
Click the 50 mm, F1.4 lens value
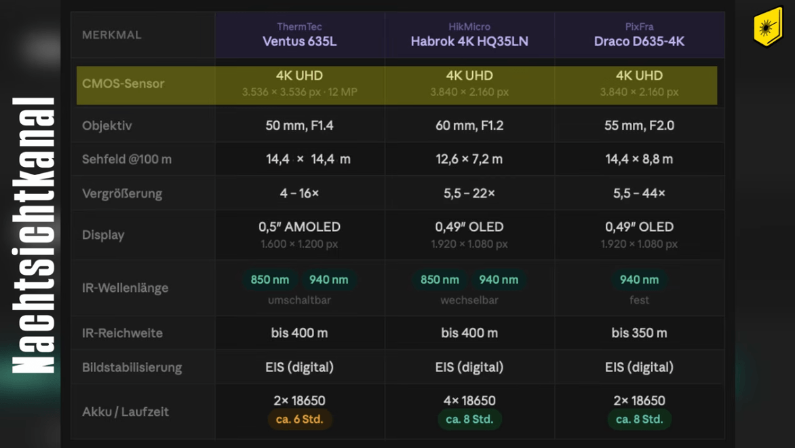(x=299, y=126)
